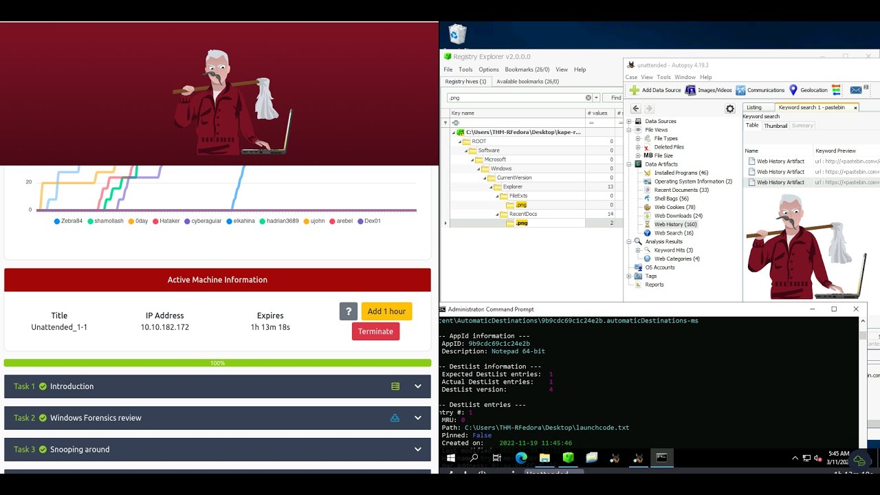
Task: Expand Data Sources node in Autopsy
Action: [x=628, y=121]
